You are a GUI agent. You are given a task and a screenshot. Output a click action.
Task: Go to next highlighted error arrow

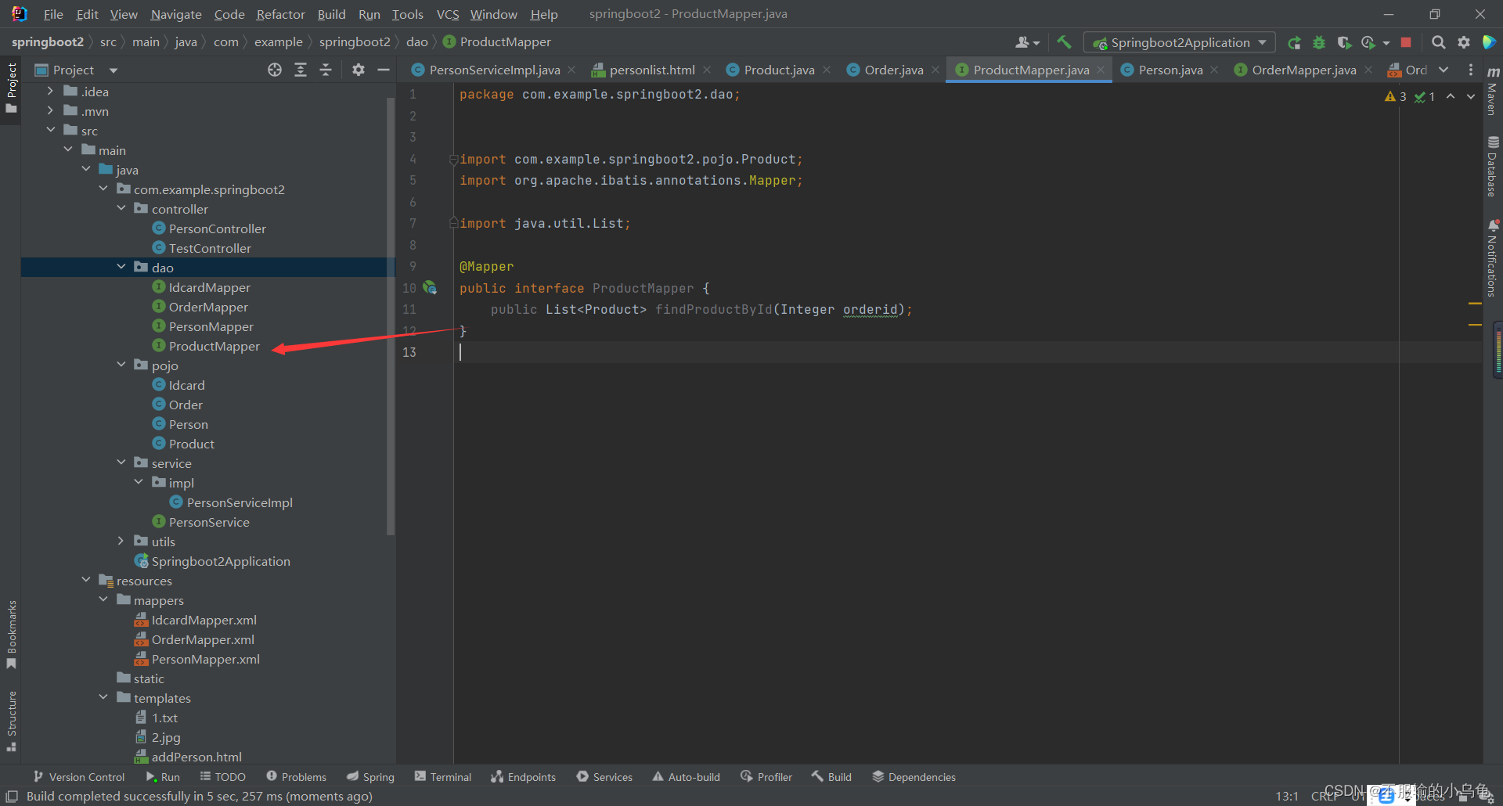click(x=1471, y=96)
